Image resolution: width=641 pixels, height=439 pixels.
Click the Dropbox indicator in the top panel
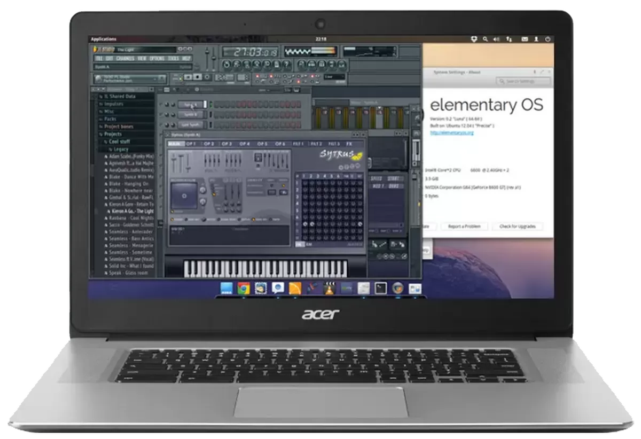(x=473, y=39)
